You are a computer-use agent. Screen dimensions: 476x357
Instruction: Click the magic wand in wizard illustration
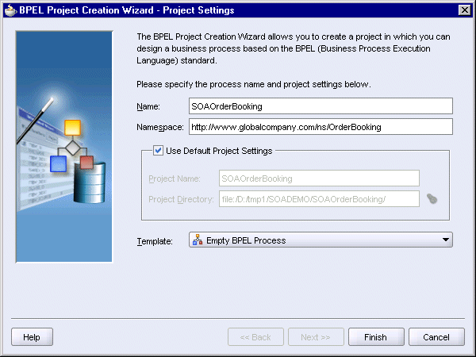coord(36,121)
